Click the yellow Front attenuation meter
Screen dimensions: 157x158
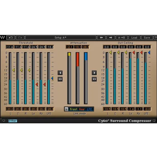point(69,78)
